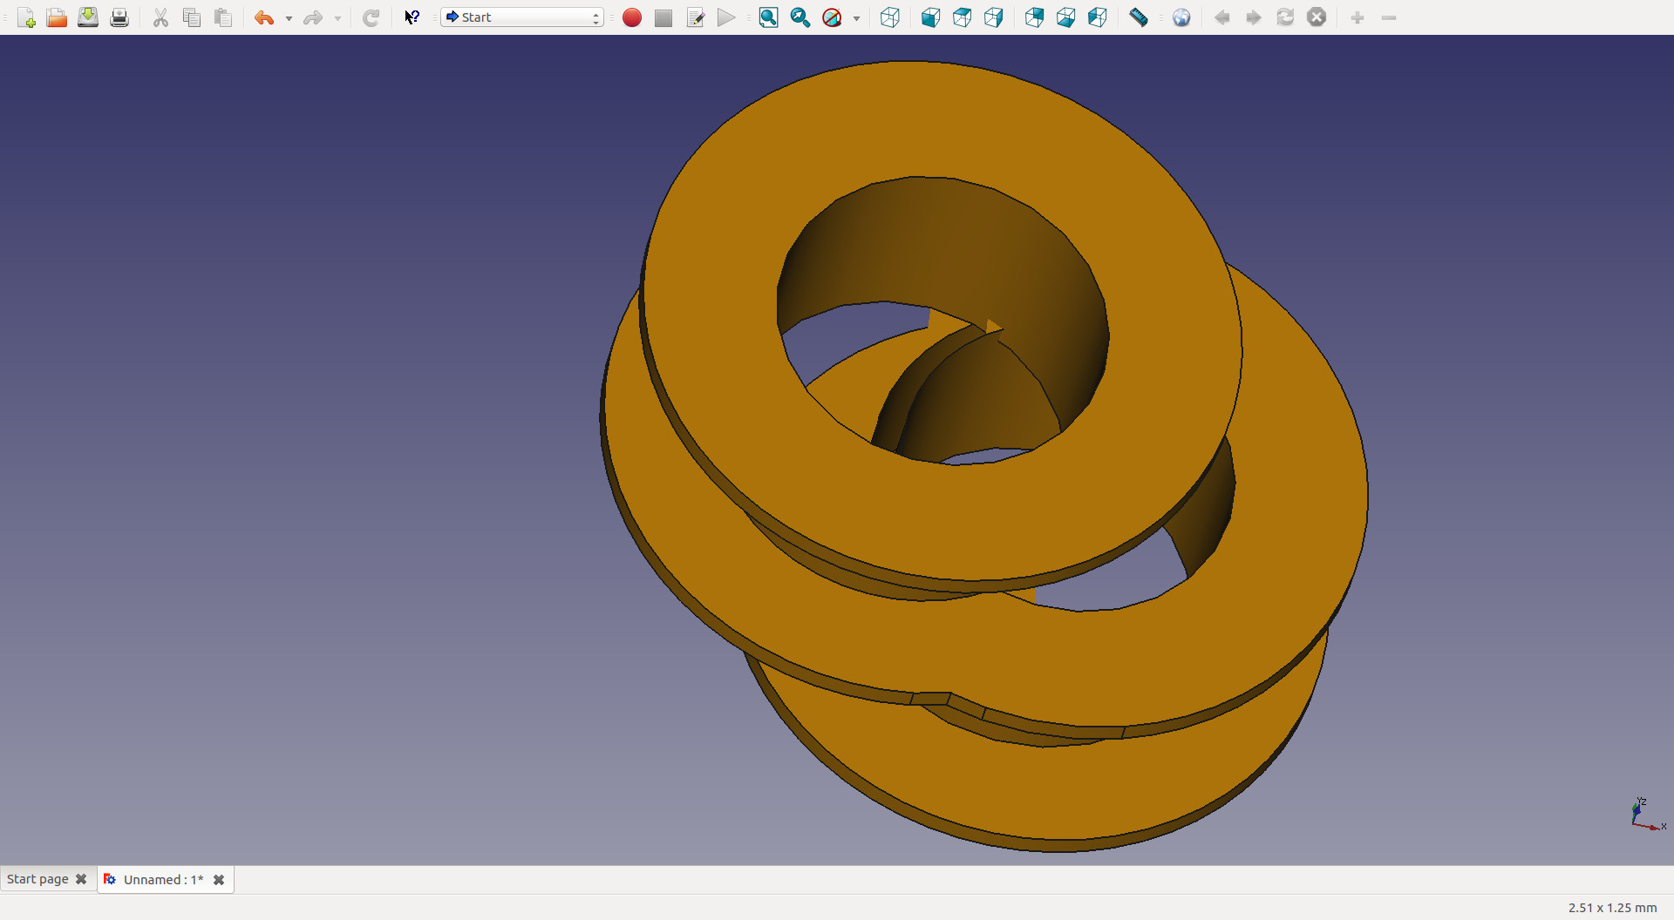Open the Start workbench selector
Screen dimensions: 1674x920
coord(522,17)
